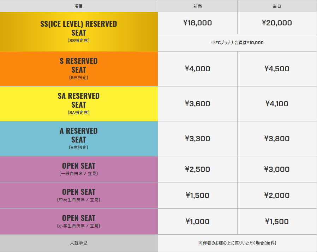
Task: Select the ¥2,000 中高生 same-day price
Action: point(277,196)
